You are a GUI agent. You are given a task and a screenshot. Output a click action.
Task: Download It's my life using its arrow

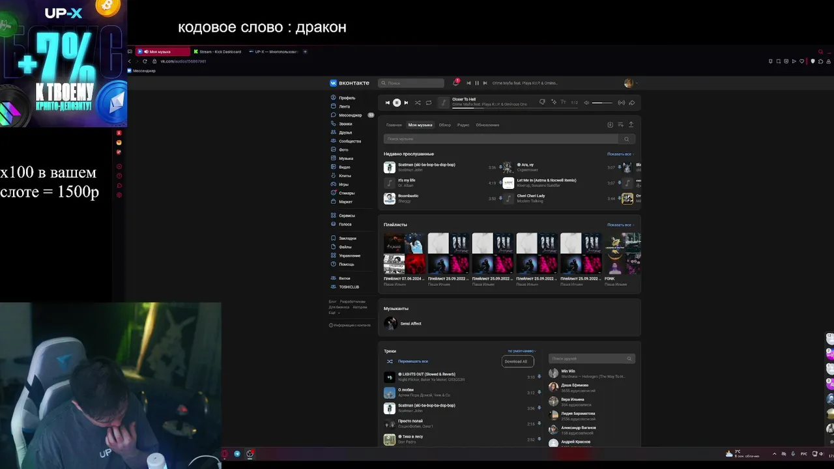[500, 183]
